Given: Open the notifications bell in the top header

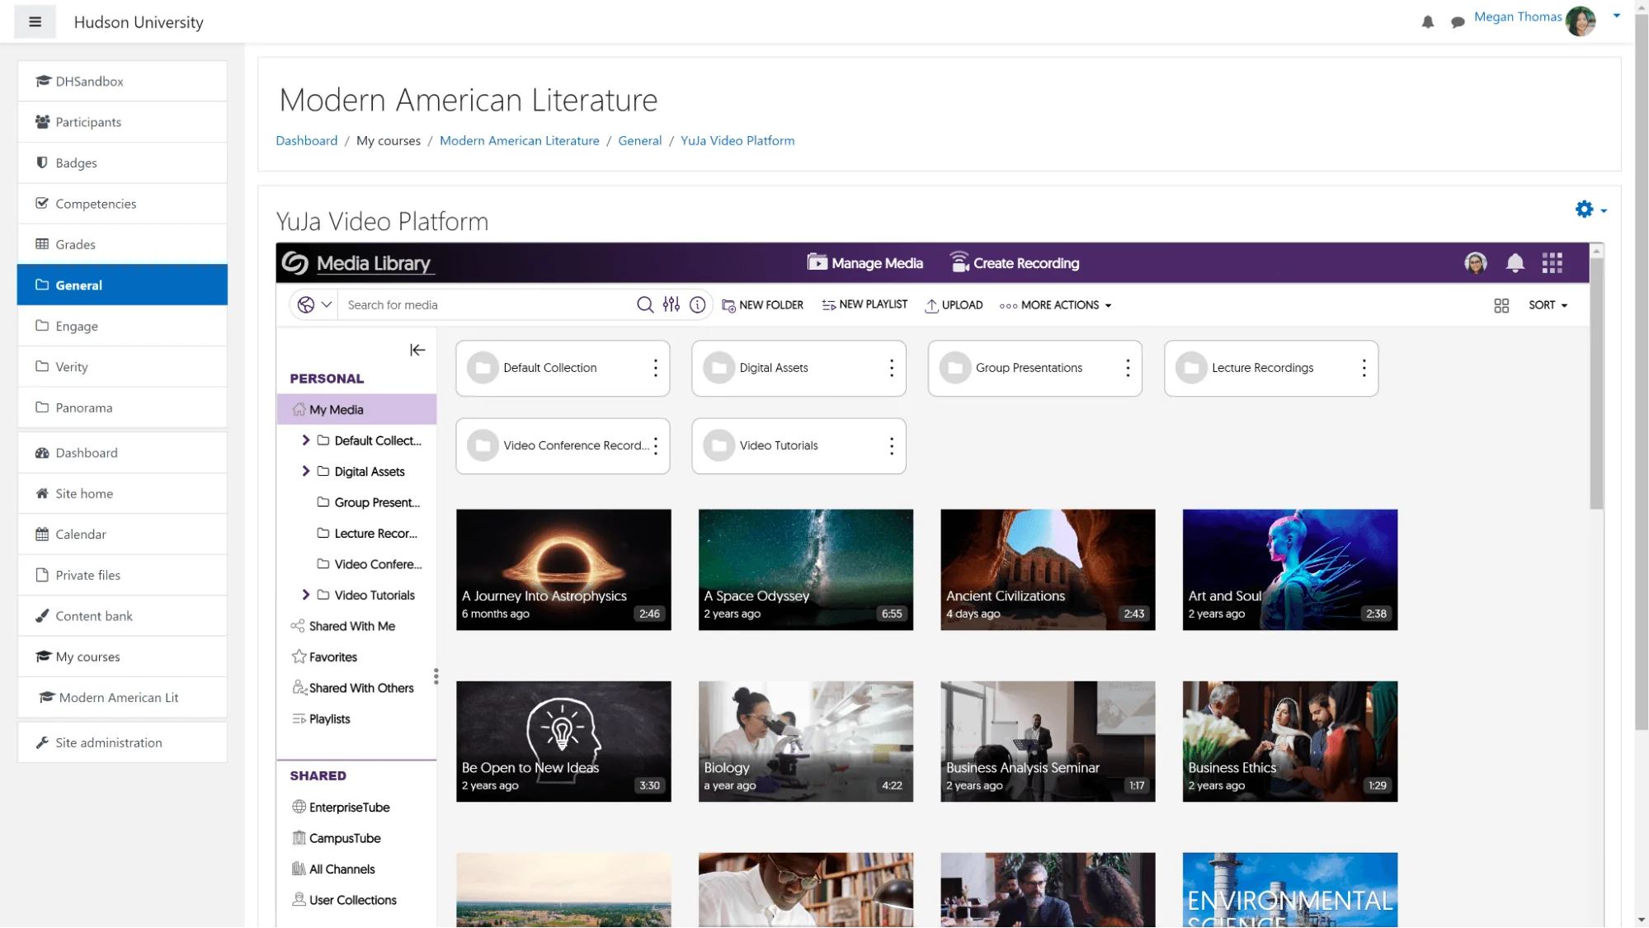Looking at the screenshot, I should coord(1428,22).
